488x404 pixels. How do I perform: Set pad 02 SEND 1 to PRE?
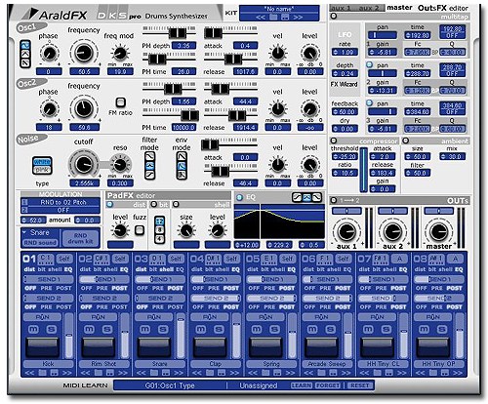[102, 288]
